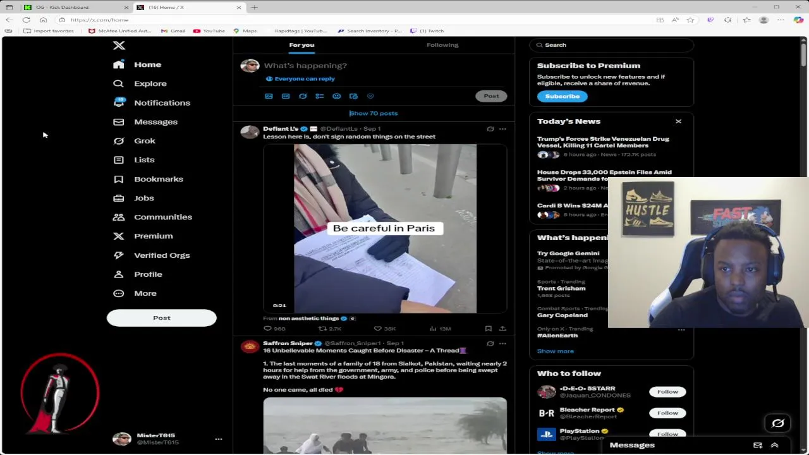Schedule the post via calendar icon
This screenshot has height=455, width=809.
pos(353,96)
